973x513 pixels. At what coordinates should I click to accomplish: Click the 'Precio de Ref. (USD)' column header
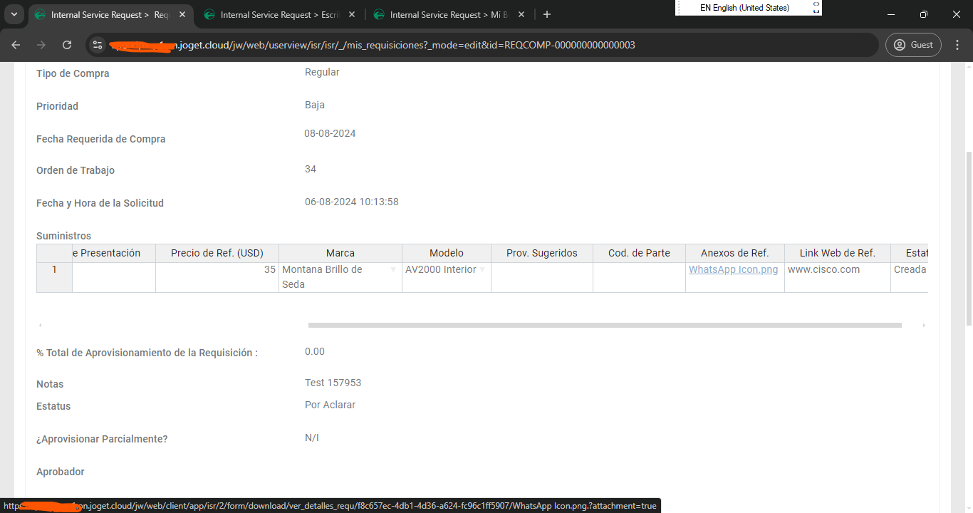[217, 253]
